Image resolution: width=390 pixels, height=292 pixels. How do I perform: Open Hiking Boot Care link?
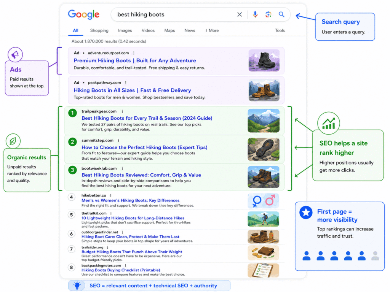(130, 236)
